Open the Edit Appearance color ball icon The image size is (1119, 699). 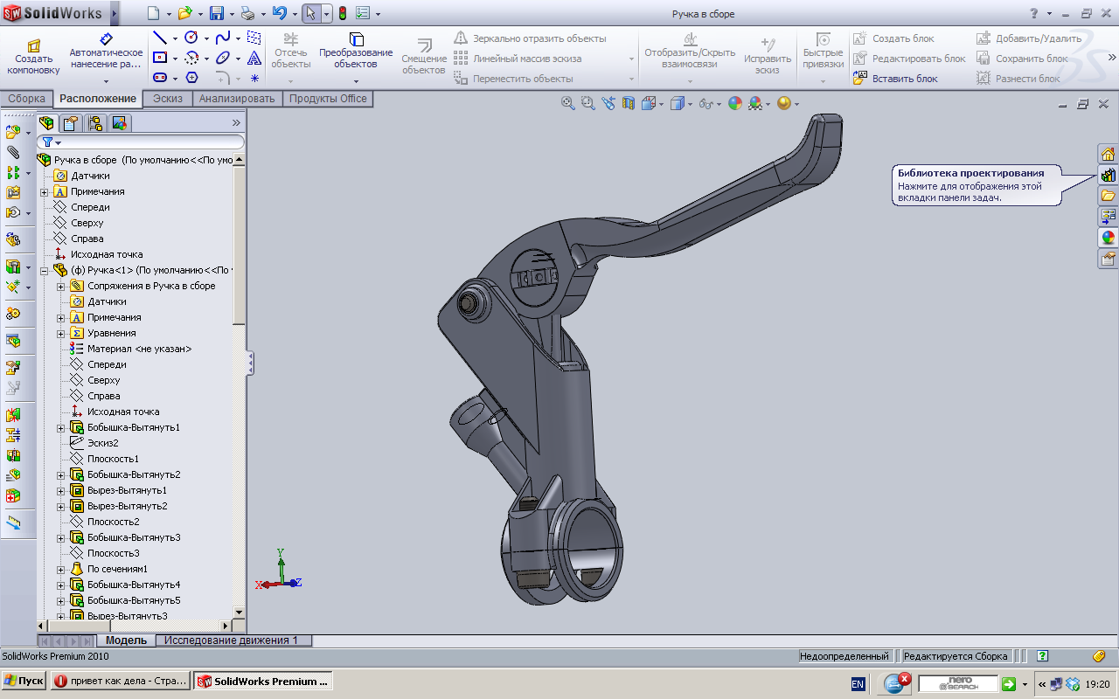coord(734,103)
